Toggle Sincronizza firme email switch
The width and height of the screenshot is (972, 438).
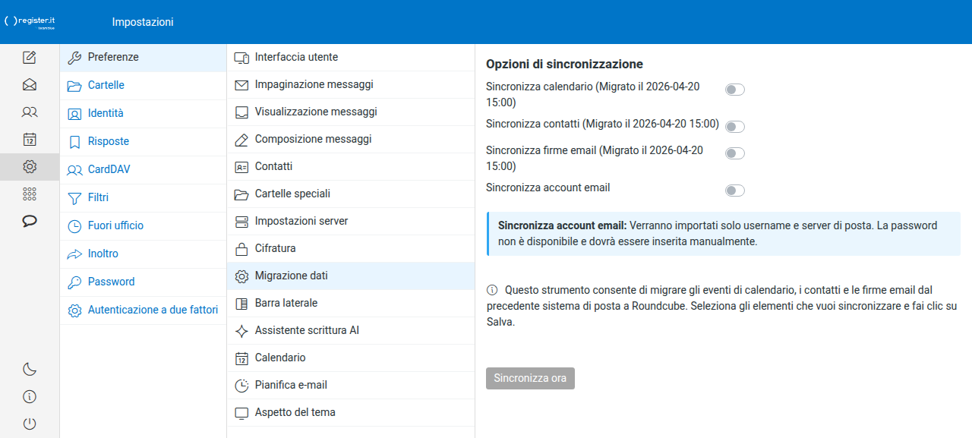(734, 153)
